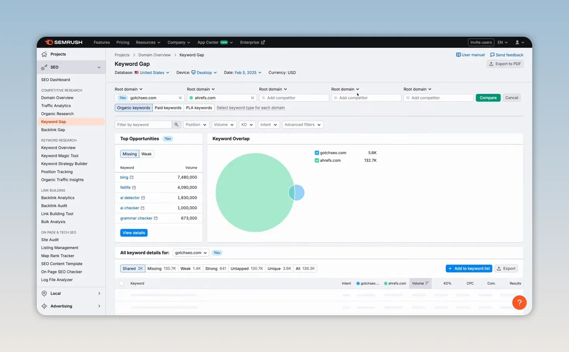Click the SERP icon beside bing
The height and width of the screenshot is (352, 569).
(132, 178)
